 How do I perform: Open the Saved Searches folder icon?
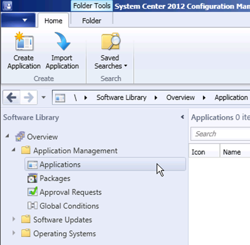point(111,41)
